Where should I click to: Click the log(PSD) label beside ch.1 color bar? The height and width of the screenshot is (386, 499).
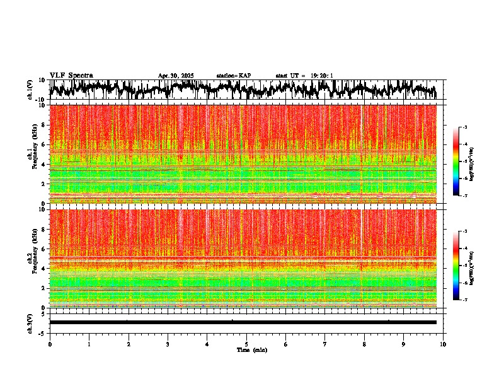[x=472, y=164]
